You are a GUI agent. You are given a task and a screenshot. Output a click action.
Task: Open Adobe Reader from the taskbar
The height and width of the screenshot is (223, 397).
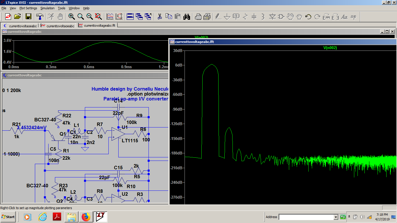click(x=57, y=217)
